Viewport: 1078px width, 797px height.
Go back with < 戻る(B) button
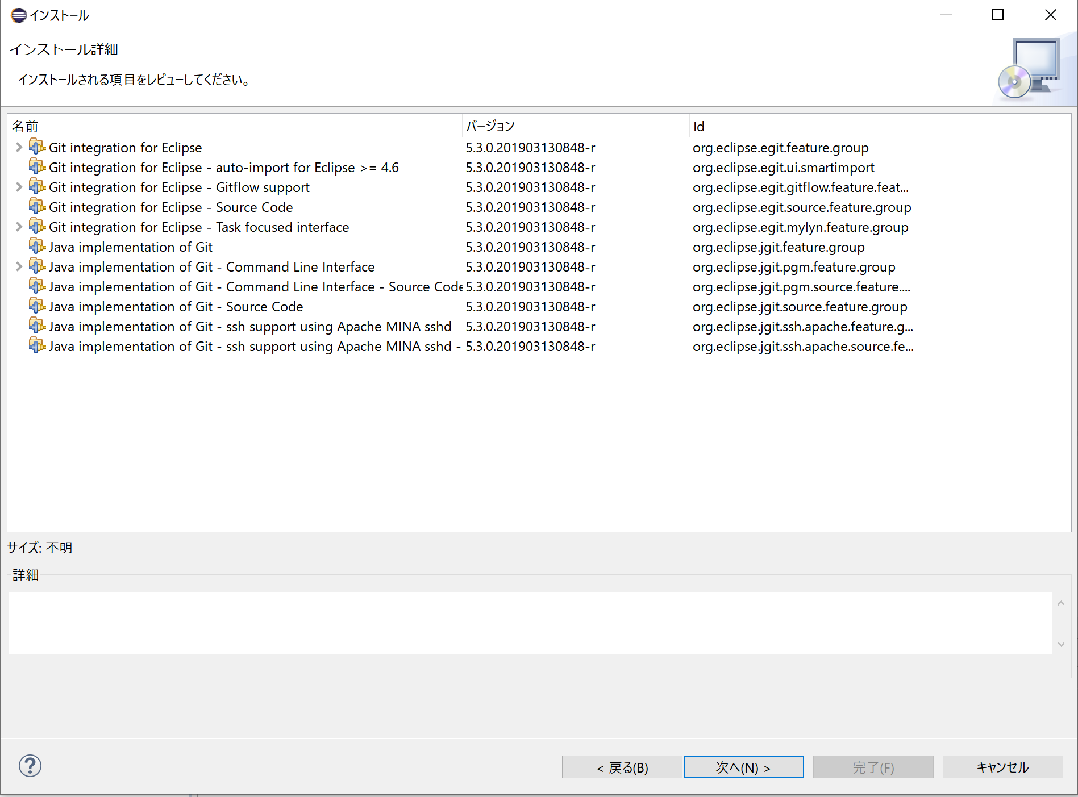tap(622, 767)
